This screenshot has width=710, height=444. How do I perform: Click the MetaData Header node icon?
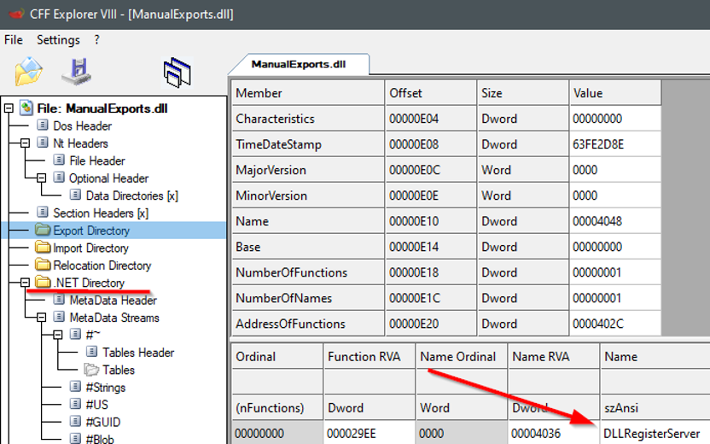coord(59,300)
